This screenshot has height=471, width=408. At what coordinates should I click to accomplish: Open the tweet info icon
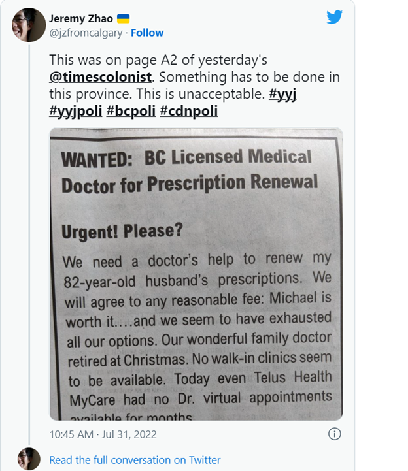[x=334, y=434]
